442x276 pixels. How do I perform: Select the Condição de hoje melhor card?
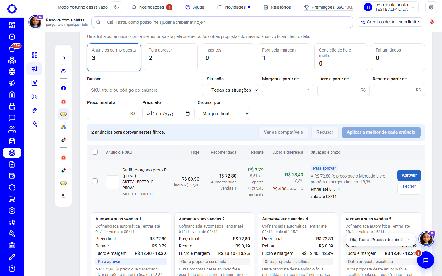coord(341,57)
